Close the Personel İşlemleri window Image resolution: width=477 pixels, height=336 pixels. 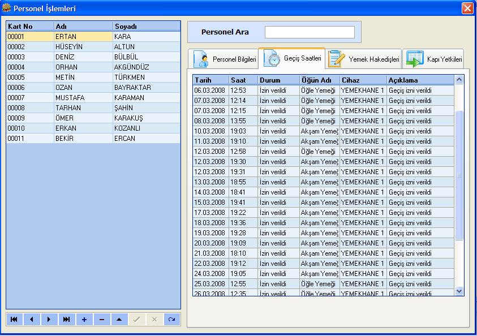[x=467, y=8]
